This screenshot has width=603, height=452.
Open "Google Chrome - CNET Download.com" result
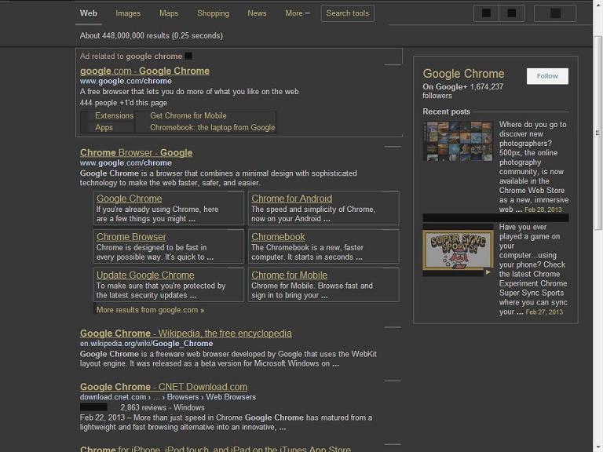point(163,387)
